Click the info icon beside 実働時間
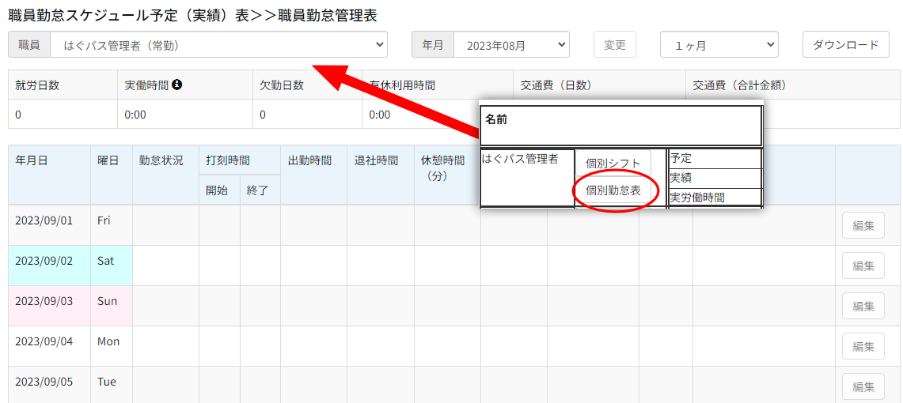 (177, 85)
